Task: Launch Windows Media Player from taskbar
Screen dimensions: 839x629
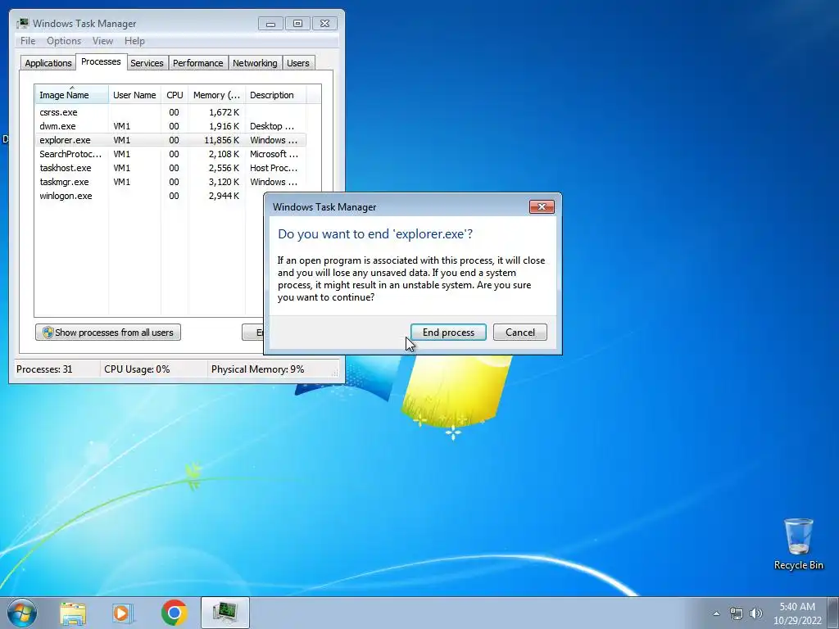Action: 123,613
